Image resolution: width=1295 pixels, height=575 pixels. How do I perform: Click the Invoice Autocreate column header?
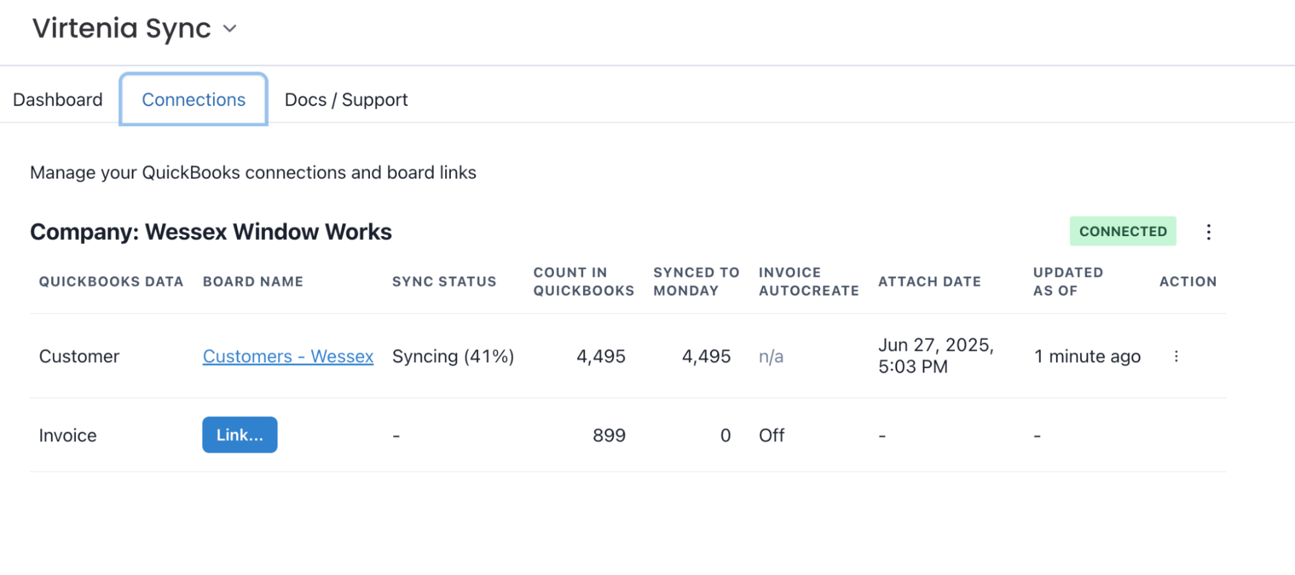point(808,282)
